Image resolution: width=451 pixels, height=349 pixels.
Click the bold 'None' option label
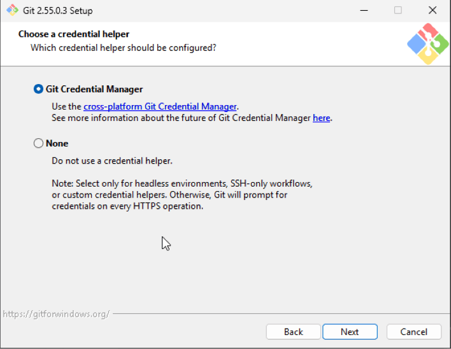point(57,143)
